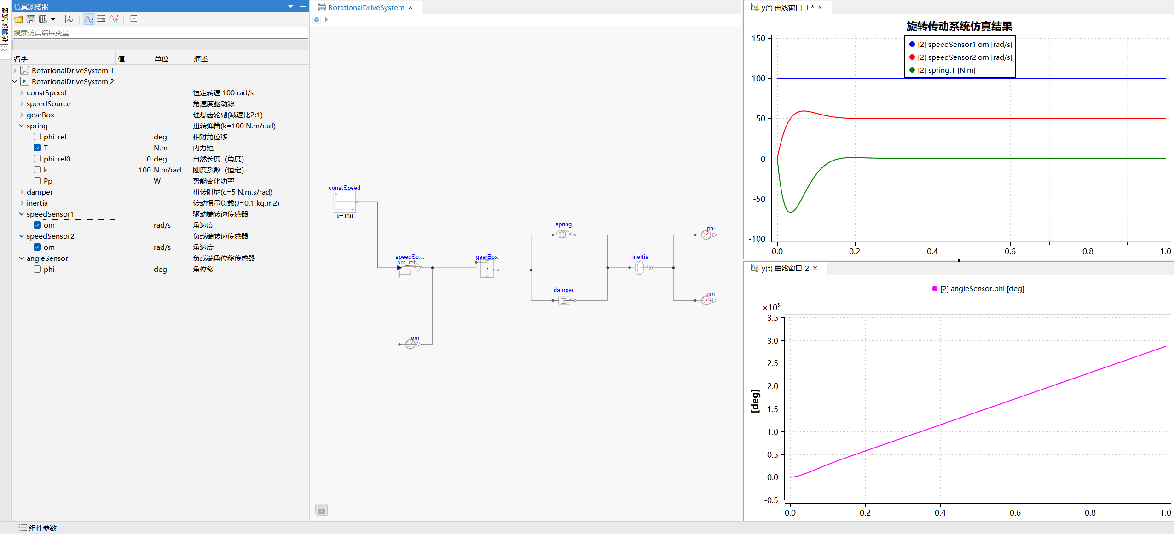Click the export table data icon
Viewport: 1174px width, 534px height.
pyautogui.click(x=43, y=19)
